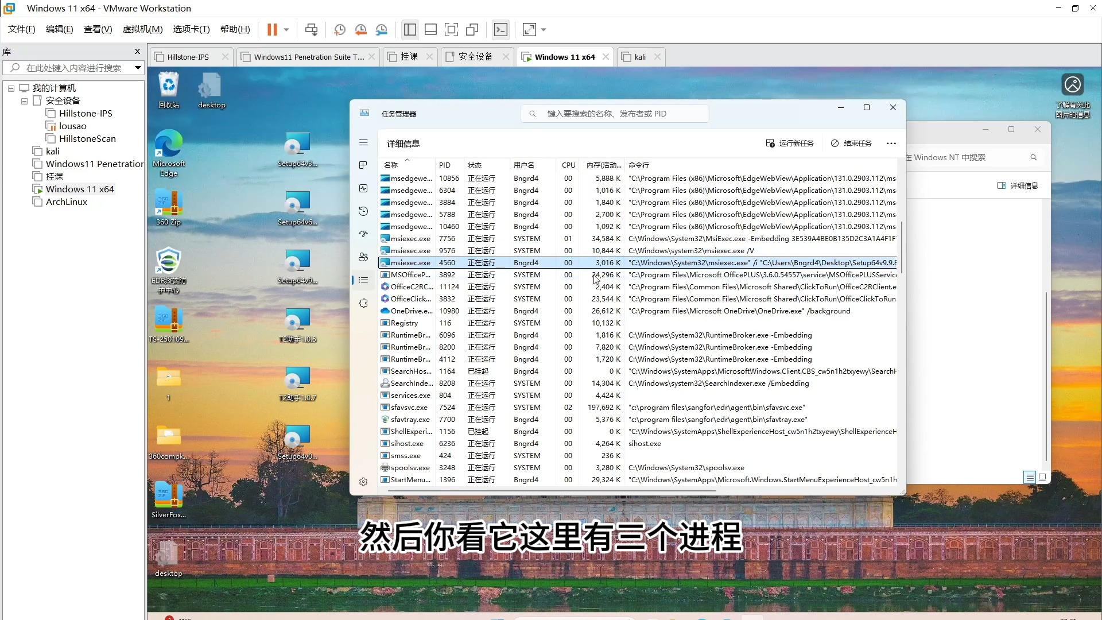Click 结束任务 button

pos(851,144)
